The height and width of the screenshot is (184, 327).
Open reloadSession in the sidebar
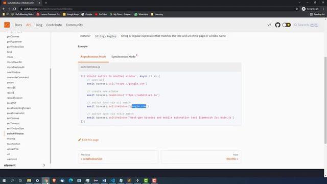click(15, 98)
